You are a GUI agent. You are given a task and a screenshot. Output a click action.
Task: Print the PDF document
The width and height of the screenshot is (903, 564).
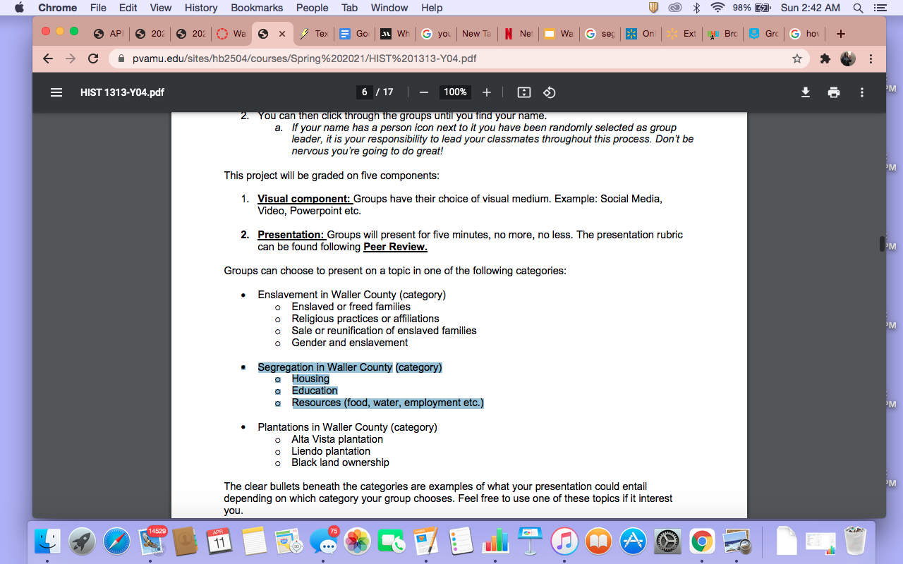[x=834, y=92]
